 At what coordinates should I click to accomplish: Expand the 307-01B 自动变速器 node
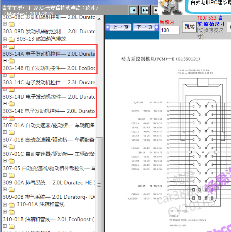click(x=5, y=132)
